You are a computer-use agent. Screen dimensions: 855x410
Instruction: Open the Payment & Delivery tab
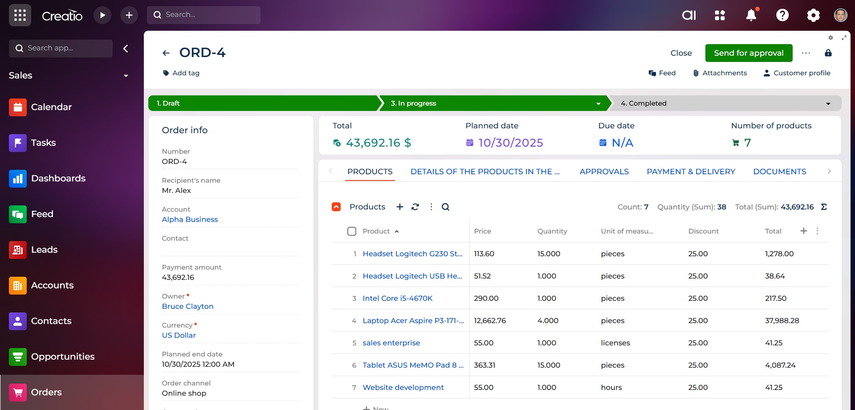[x=691, y=172]
